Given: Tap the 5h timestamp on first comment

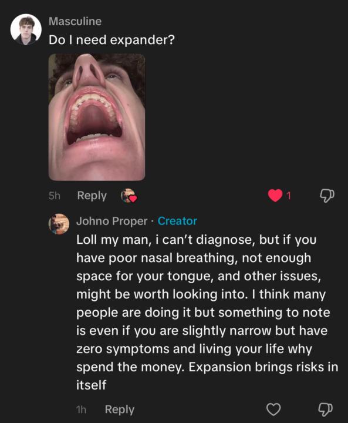Looking at the screenshot, I should coord(54,196).
